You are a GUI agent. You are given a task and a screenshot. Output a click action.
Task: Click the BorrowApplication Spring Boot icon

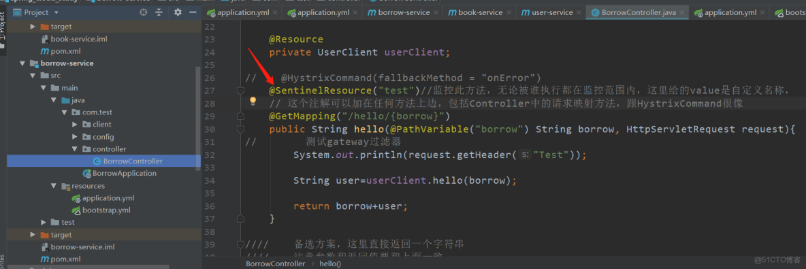tap(86, 174)
